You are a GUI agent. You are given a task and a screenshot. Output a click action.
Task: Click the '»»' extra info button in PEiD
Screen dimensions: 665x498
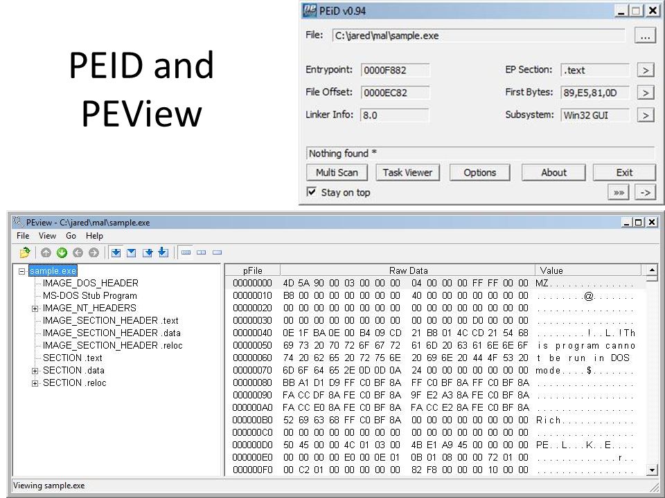pyautogui.click(x=619, y=193)
